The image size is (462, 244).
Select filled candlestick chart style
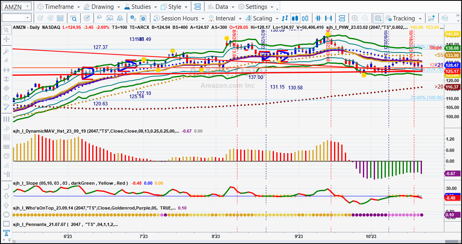(x=295, y=18)
